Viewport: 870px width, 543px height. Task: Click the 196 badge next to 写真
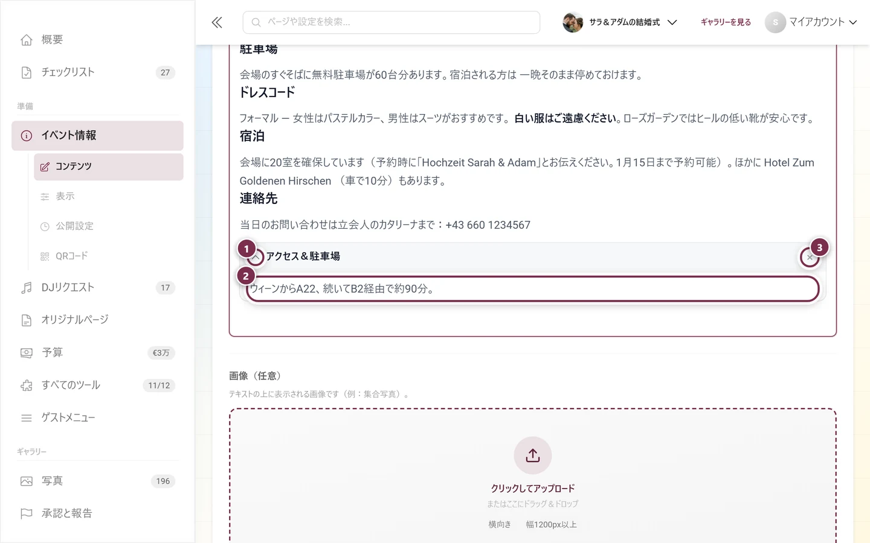pos(163,481)
